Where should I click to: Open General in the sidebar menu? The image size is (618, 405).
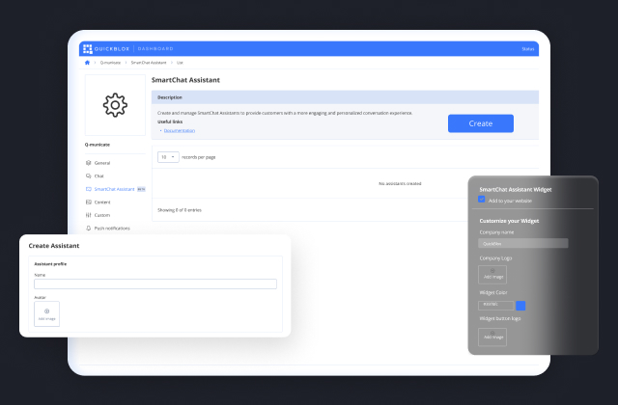[102, 163]
